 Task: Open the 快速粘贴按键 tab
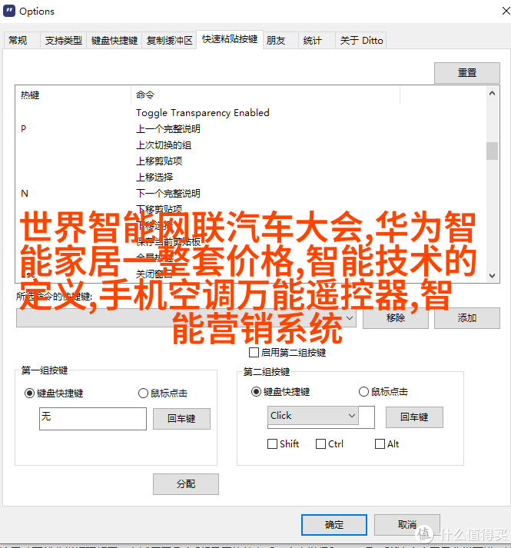[230, 39]
